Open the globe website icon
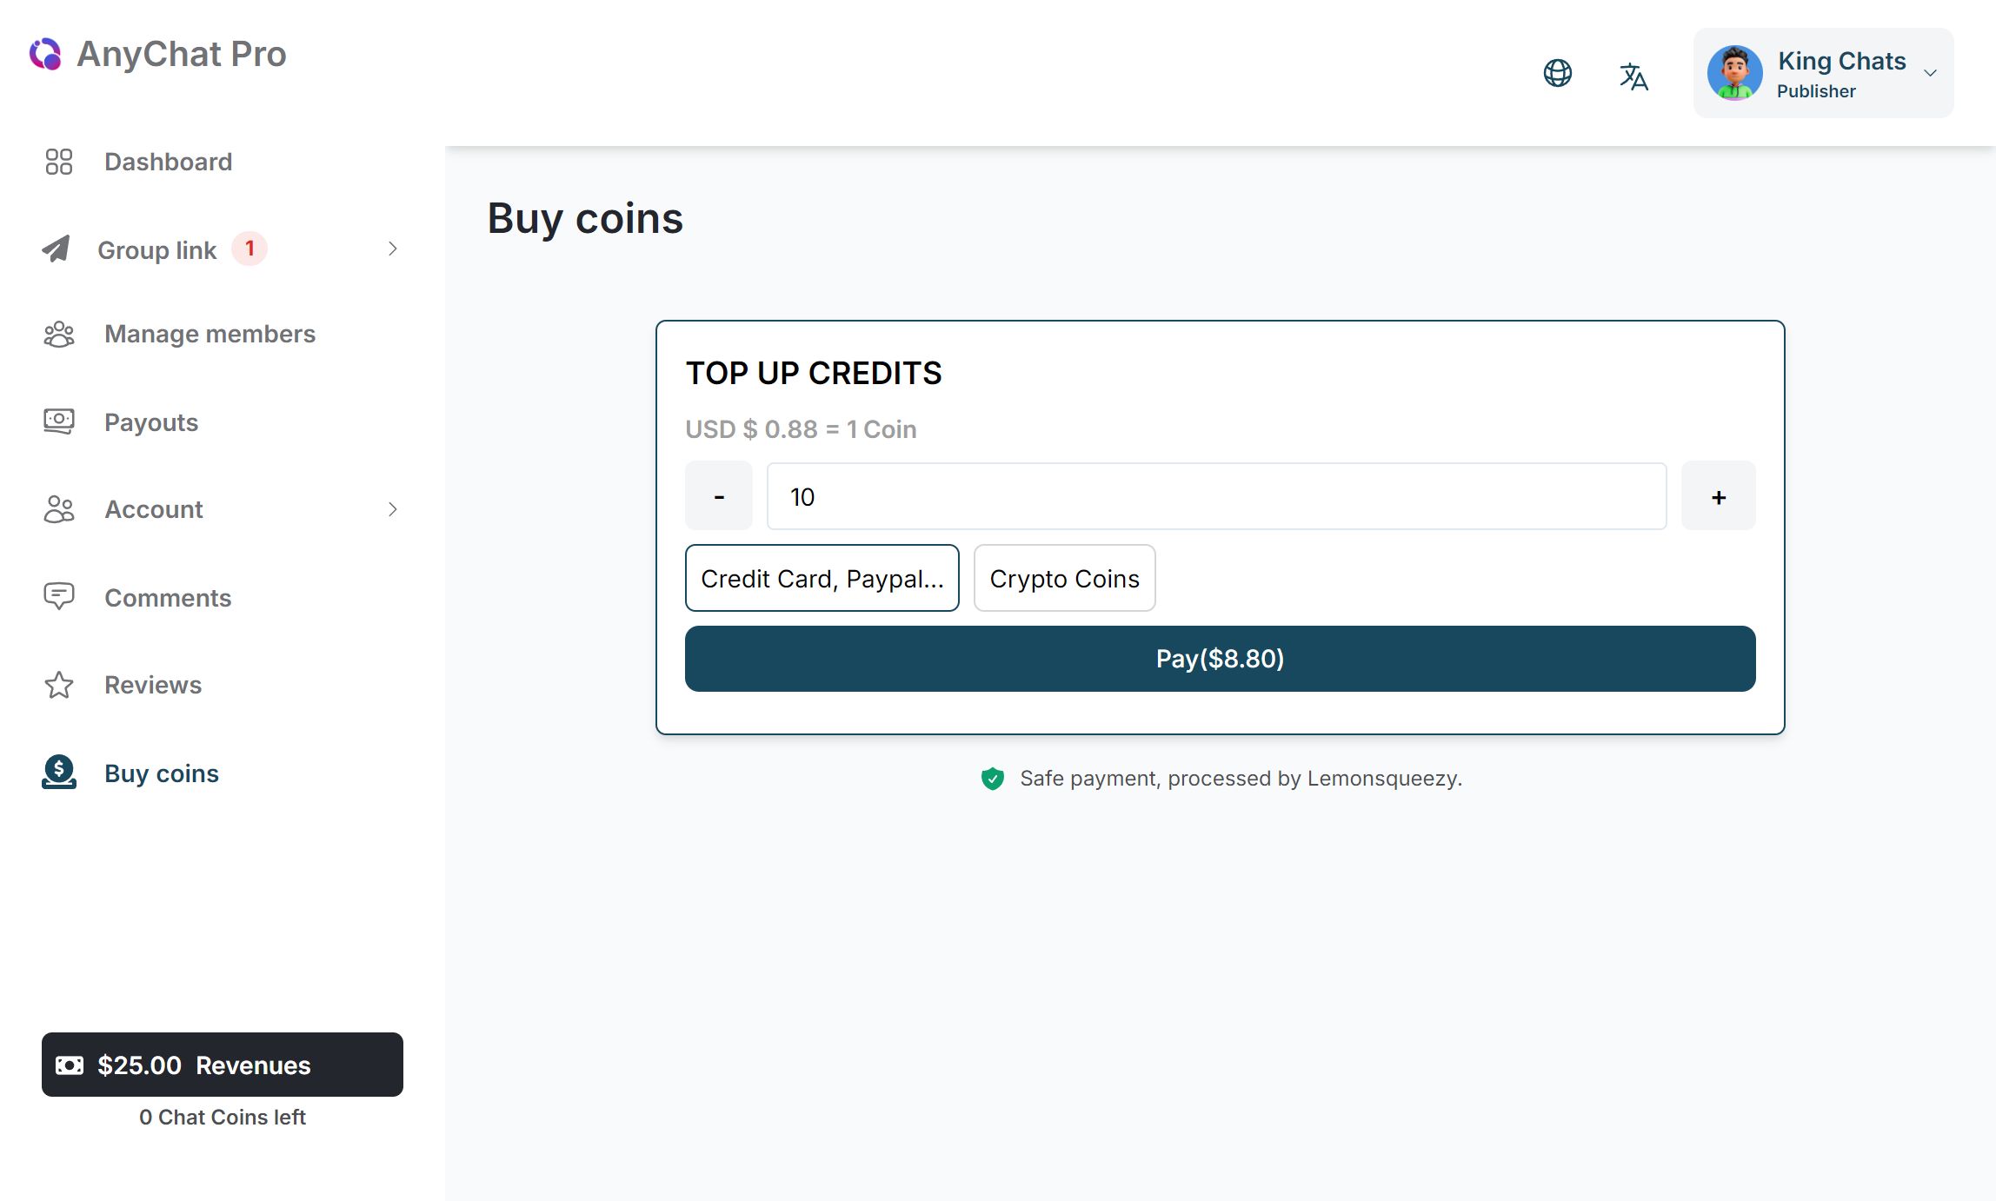Viewport: 1996px width, 1201px height. 1557,73
